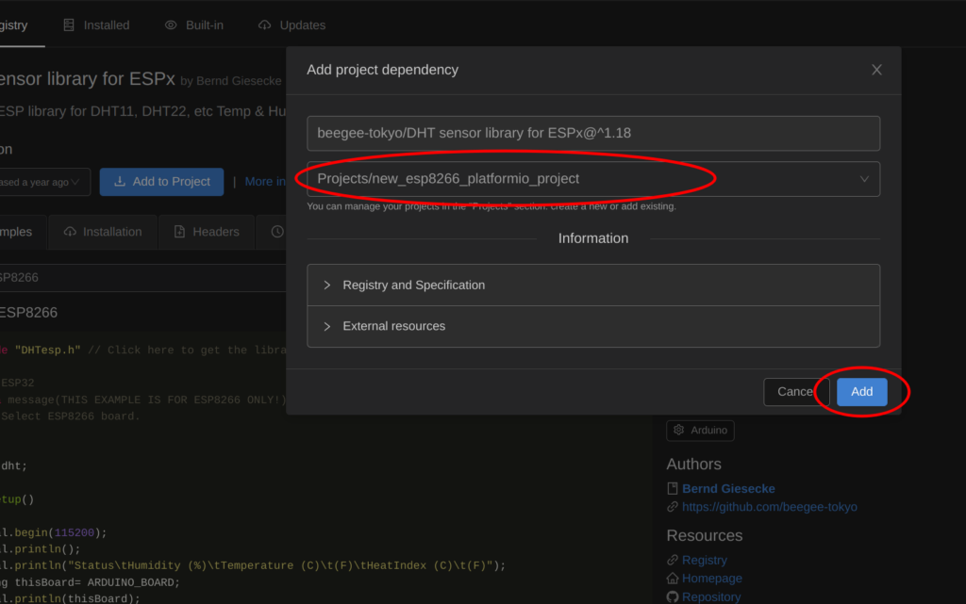Click the Add button in dialog

(x=861, y=392)
